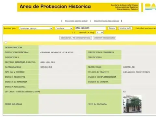Click the 'Buscar por' label
This screenshot has height=117, width=156.
(10, 28)
